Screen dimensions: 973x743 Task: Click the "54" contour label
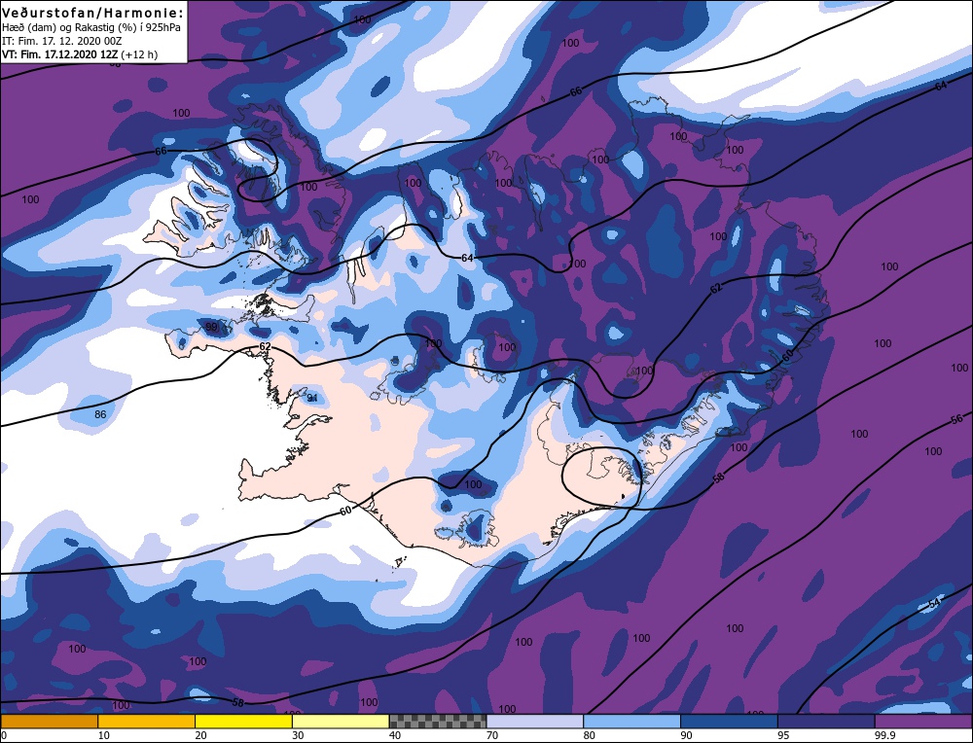[x=934, y=604]
